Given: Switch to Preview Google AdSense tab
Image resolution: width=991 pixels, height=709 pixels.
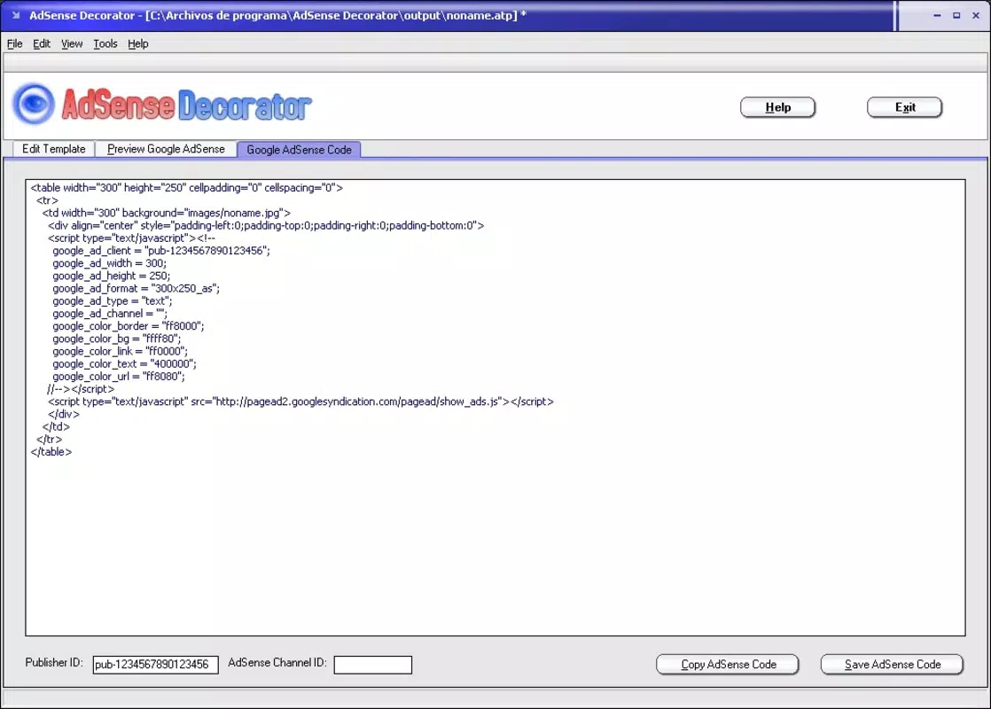Looking at the screenshot, I should click(166, 149).
